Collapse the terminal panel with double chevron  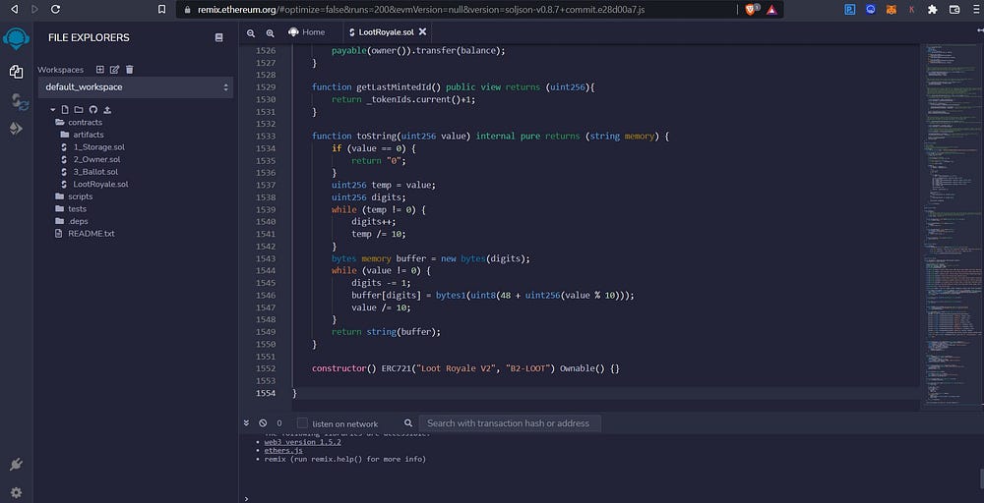pyautogui.click(x=246, y=422)
